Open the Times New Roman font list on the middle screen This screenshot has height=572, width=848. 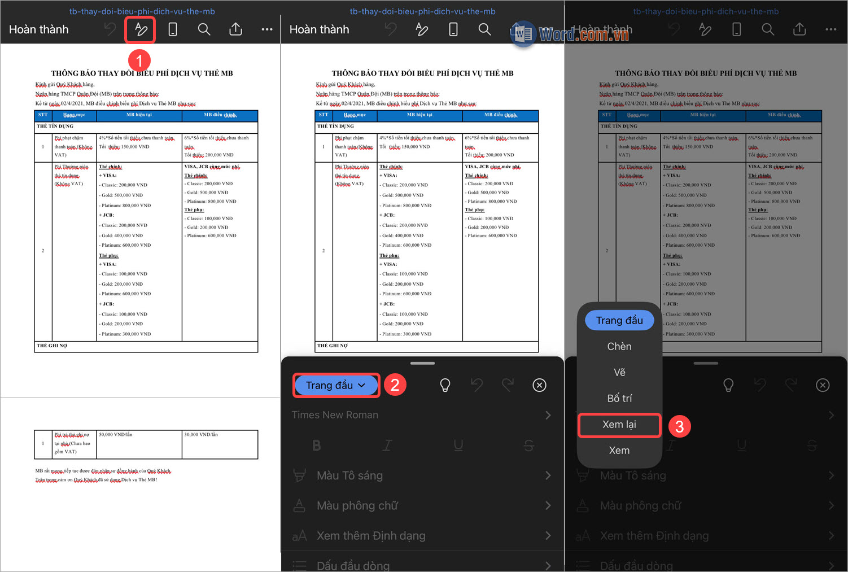tap(422, 415)
